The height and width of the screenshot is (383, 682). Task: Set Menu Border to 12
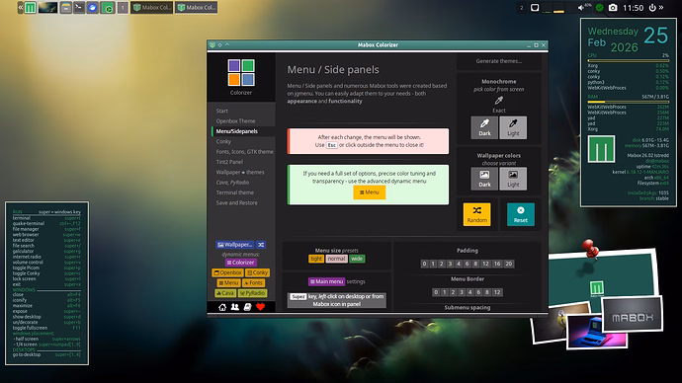tap(497, 292)
